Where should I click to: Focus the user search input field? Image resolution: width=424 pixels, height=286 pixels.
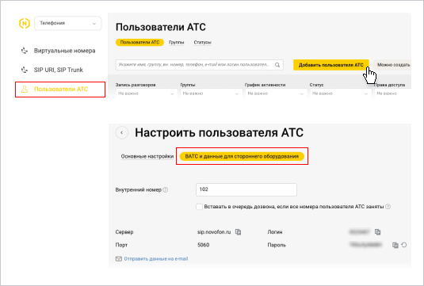click(x=200, y=65)
